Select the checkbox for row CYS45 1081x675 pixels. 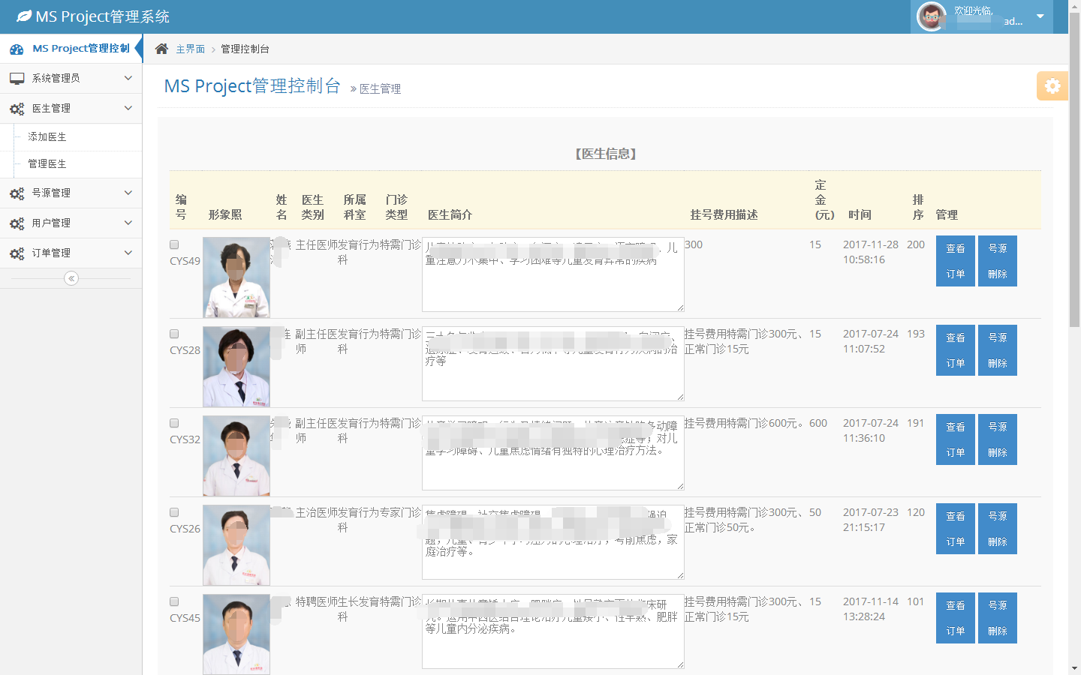pyautogui.click(x=174, y=601)
